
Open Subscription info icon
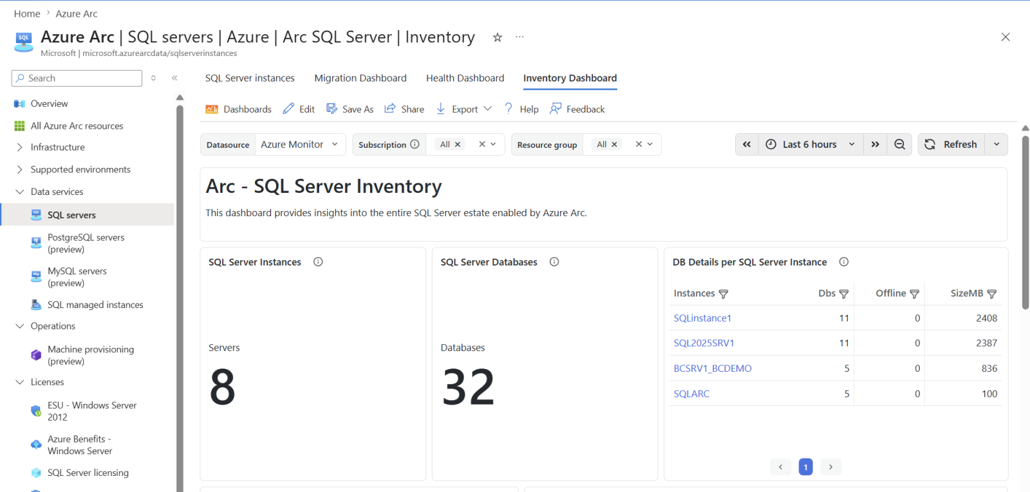(x=415, y=144)
